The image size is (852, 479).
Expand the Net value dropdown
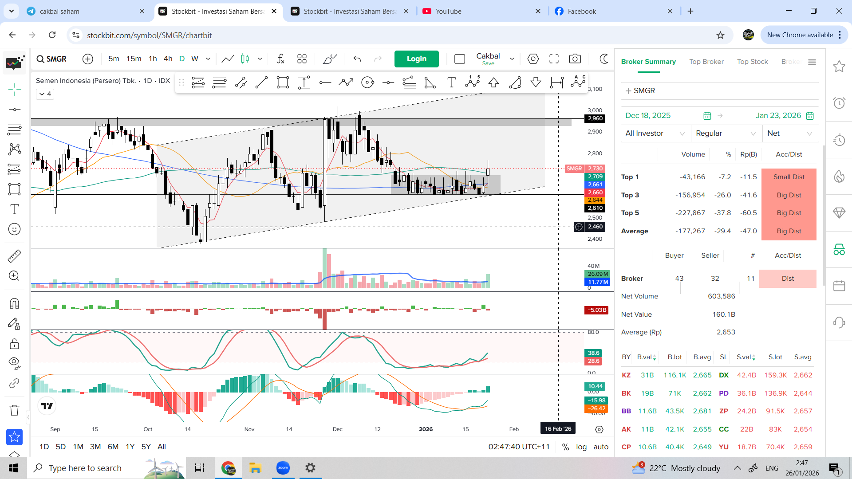(x=790, y=133)
